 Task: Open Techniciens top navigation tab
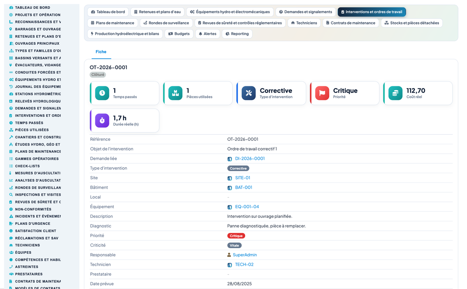pos(304,23)
